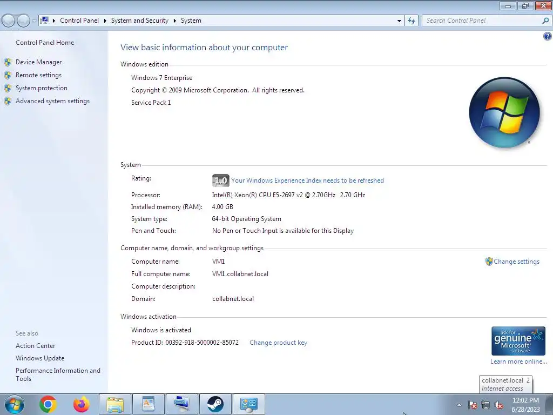Click the Device Manager shield icon
Viewport: 553px width, 415px height.
(x=8, y=63)
